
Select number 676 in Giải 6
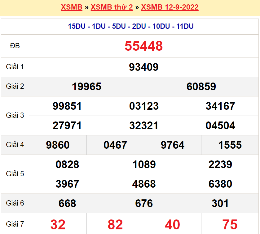click(x=143, y=203)
